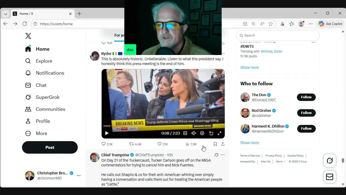Follow Harmeet K. Dhillon
The height and width of the screenshot is (195, 346).
pos(306,129)
